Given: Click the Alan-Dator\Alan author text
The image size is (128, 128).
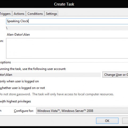Looking at the screenshot, I should [x=18, y=35].
